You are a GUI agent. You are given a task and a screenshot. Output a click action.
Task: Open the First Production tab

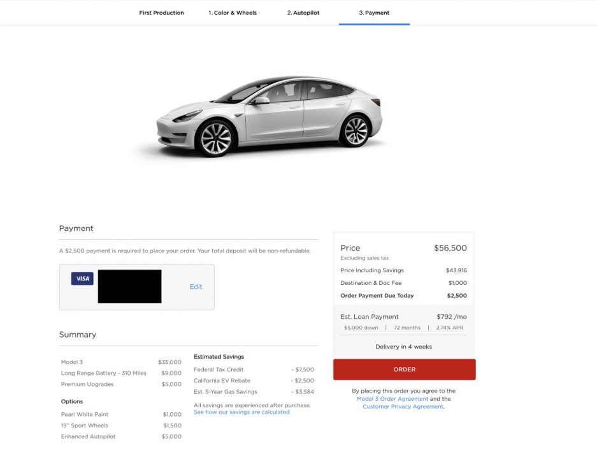coord(161,13)
